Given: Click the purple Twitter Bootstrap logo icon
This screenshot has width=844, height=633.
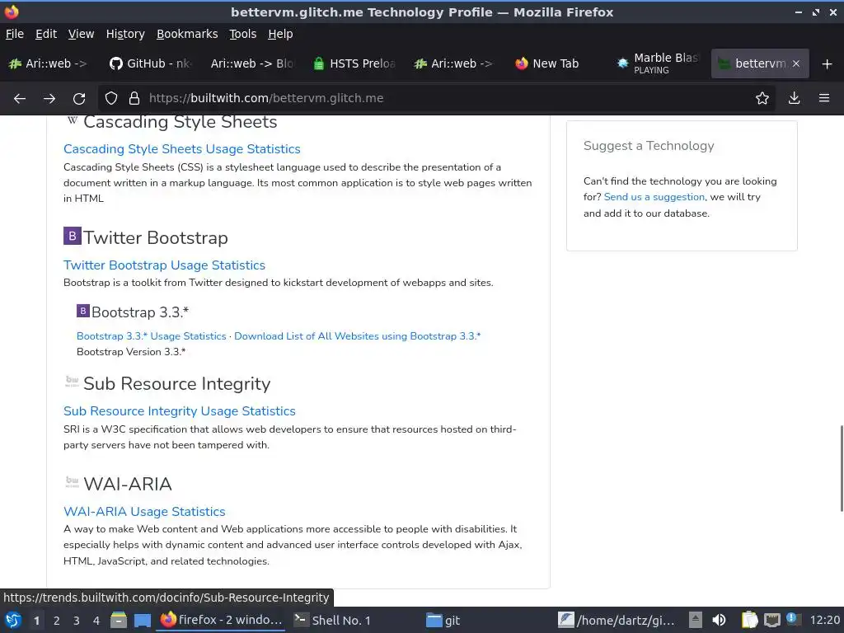Looking at the screenshot, I should pos(73,236).
